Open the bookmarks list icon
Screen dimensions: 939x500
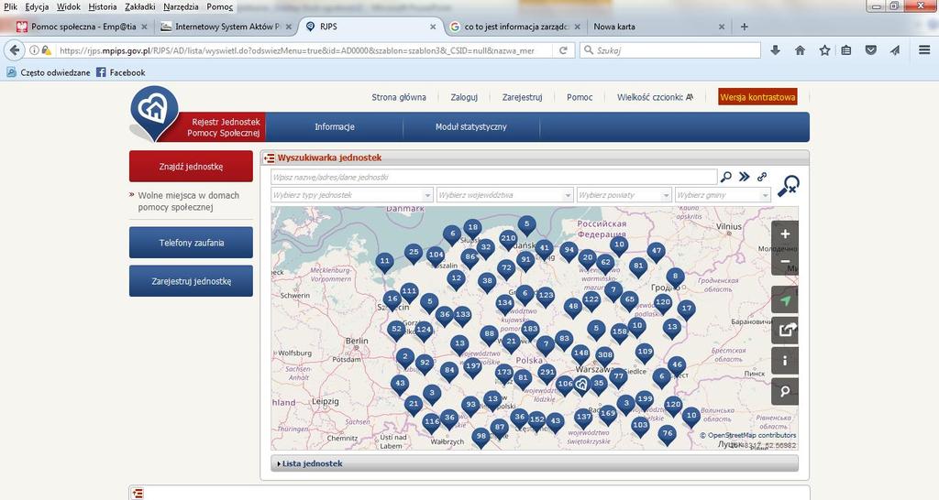846,50
